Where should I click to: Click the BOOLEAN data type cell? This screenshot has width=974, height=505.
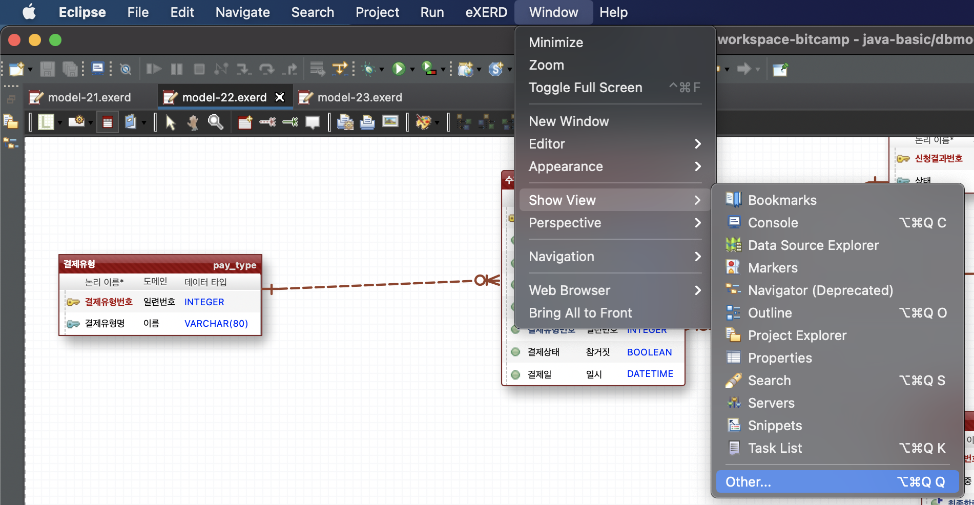click(x=649, y=352)
